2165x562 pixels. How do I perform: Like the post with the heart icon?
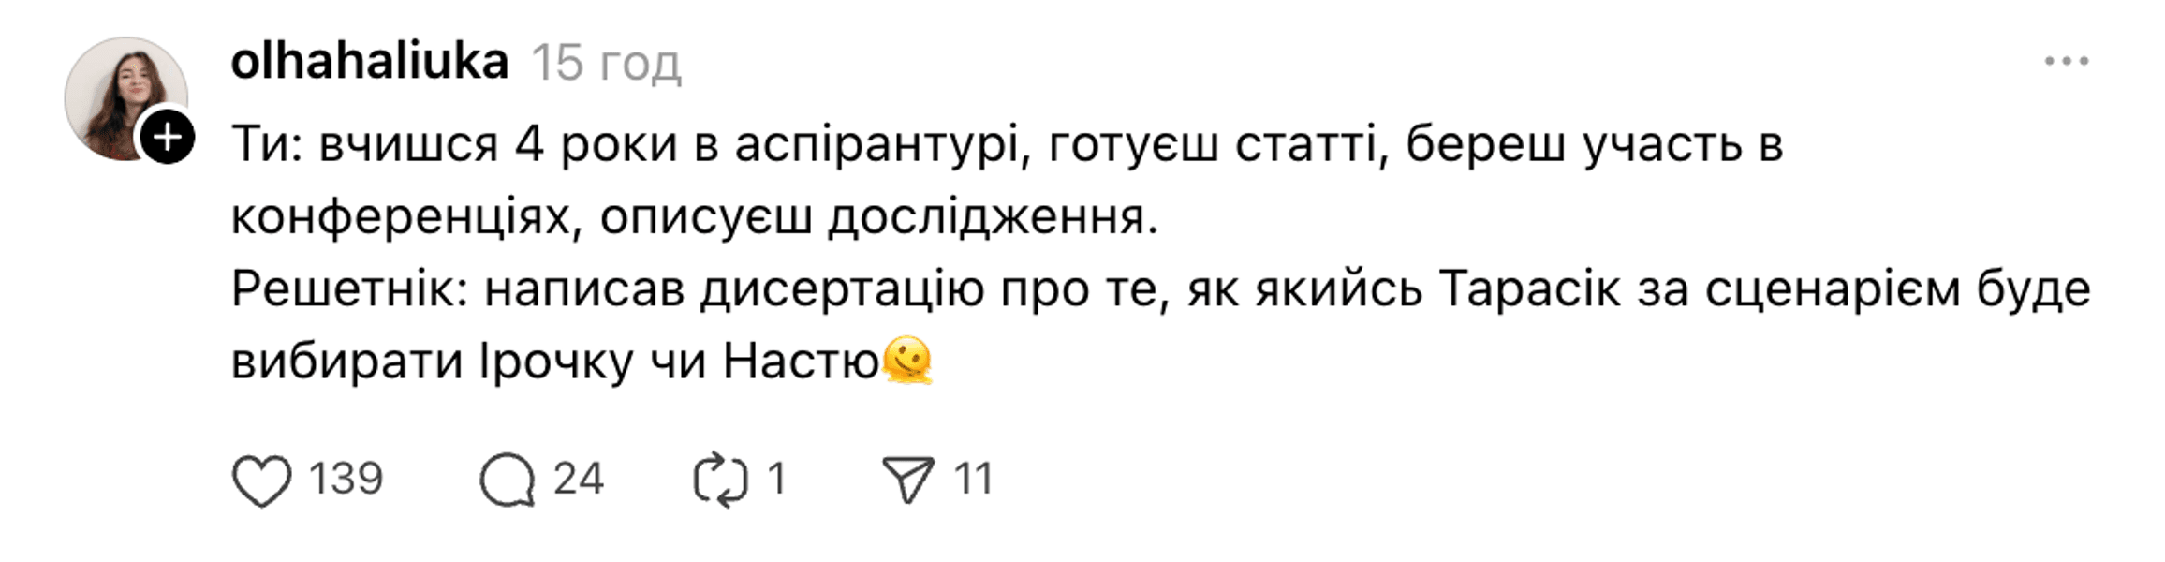click(x=261, y=481)
